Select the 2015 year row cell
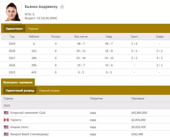 12,72
